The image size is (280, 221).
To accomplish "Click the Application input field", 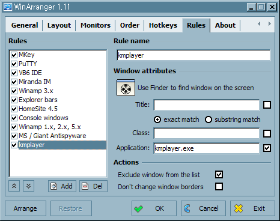I will (x=207, y=148).
